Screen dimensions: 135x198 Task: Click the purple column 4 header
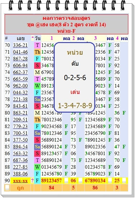point(117,38)
